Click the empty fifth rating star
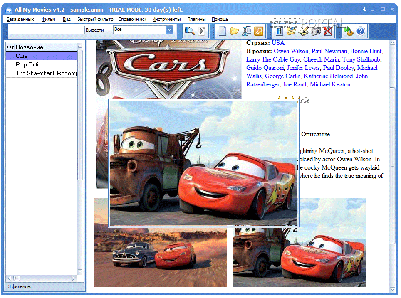 coord(306,100)
